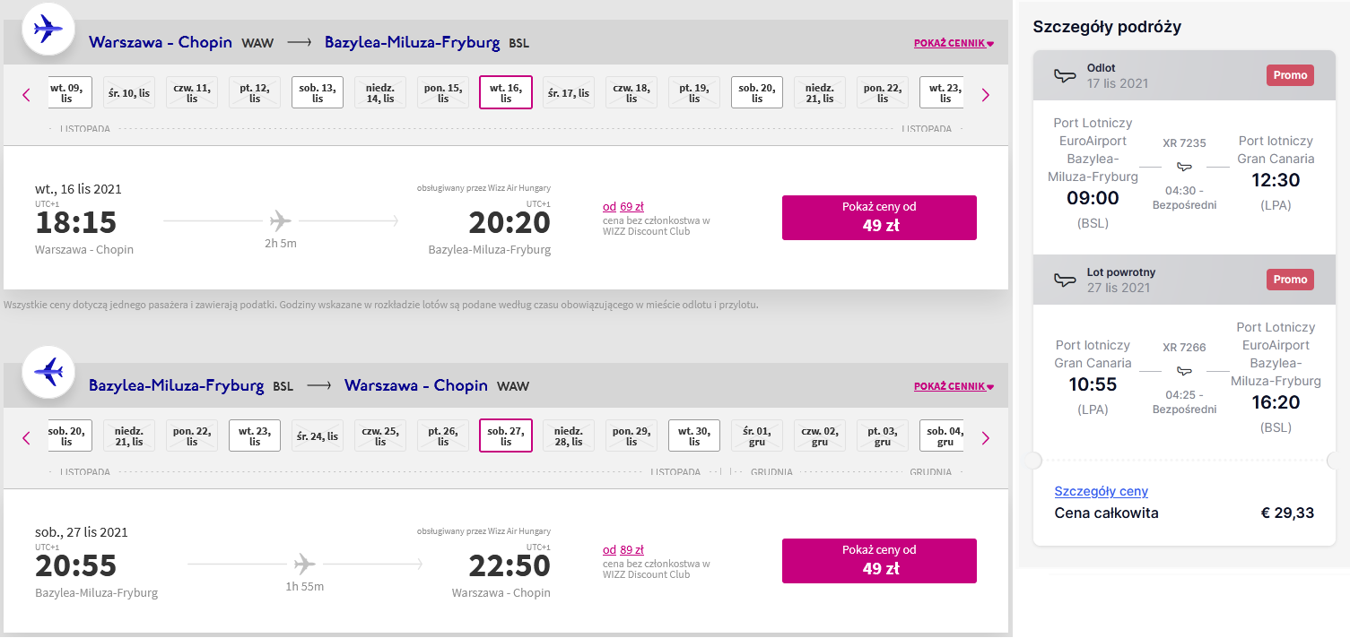Show later return dates with right arrow
1350x638 pixels.
pyautogui.click(x=986, y=438)
